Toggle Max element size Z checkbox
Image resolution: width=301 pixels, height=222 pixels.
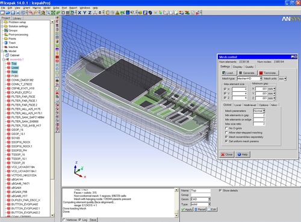point(225,98)
